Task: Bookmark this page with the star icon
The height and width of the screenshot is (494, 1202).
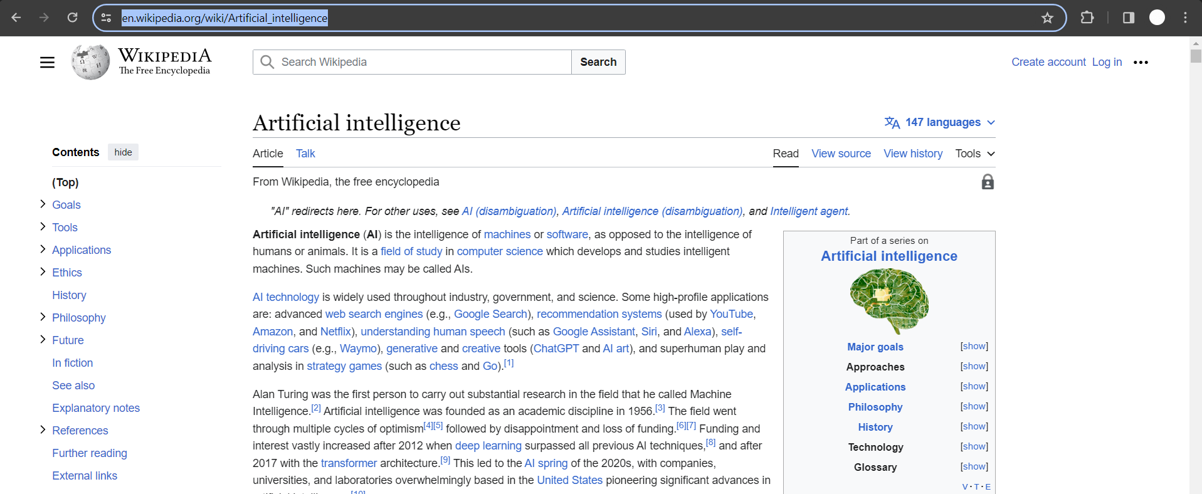Action: tap(1047, 18)
